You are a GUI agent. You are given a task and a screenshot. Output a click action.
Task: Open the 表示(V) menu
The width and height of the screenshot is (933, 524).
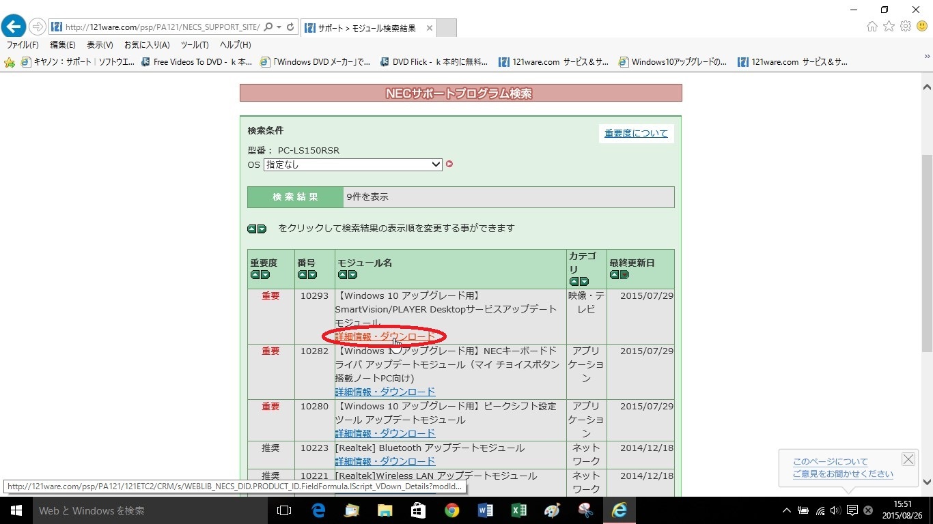[x=100, y=45]
